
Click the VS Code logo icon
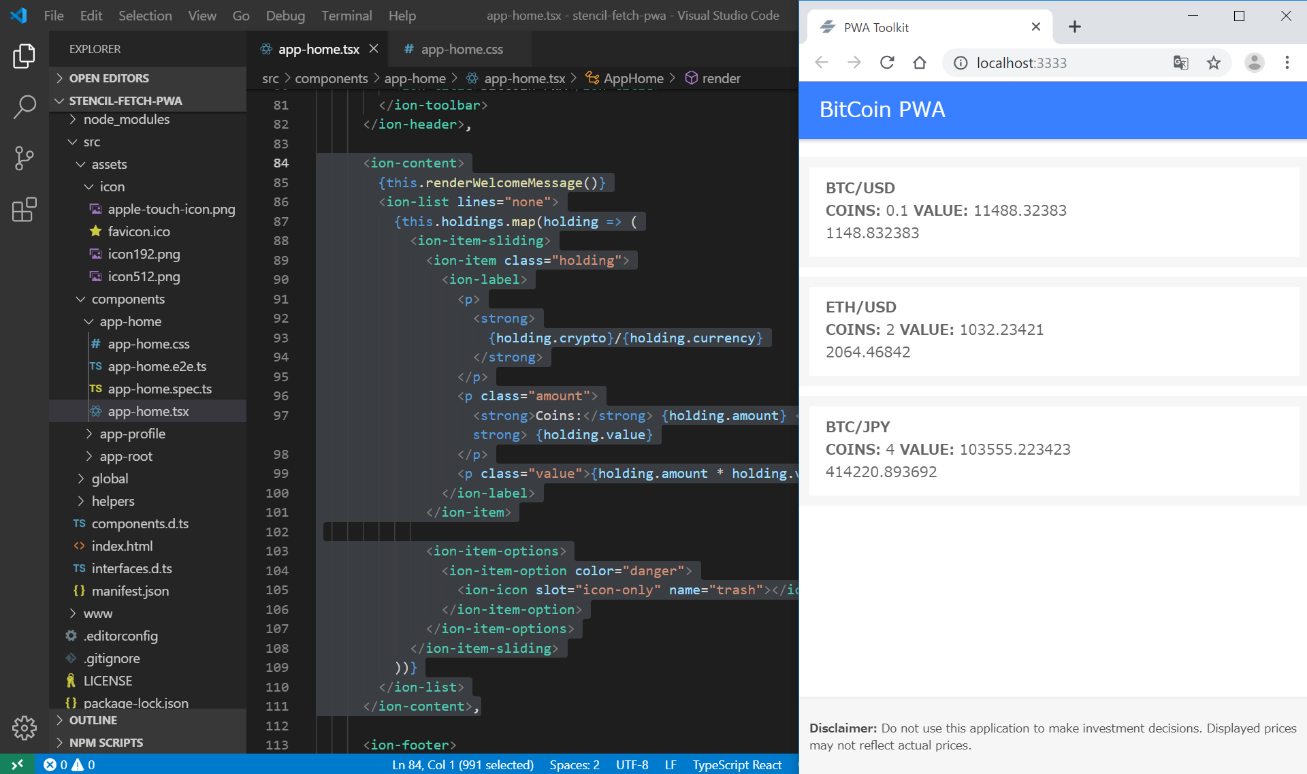click(x=18, y=15)
